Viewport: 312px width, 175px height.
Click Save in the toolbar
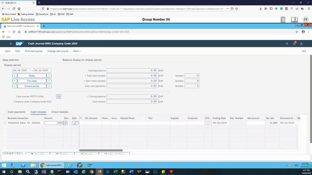coord(8,51)
